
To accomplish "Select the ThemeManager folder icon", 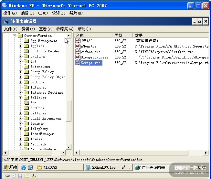I will click(x=26, y=134).
